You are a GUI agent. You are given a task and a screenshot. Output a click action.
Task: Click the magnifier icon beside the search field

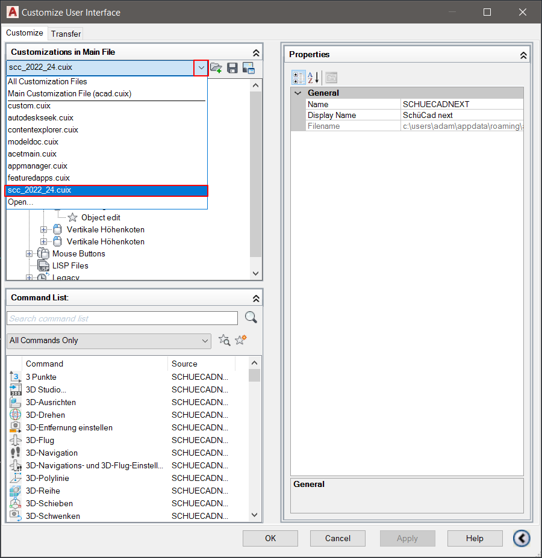(251, 318)
